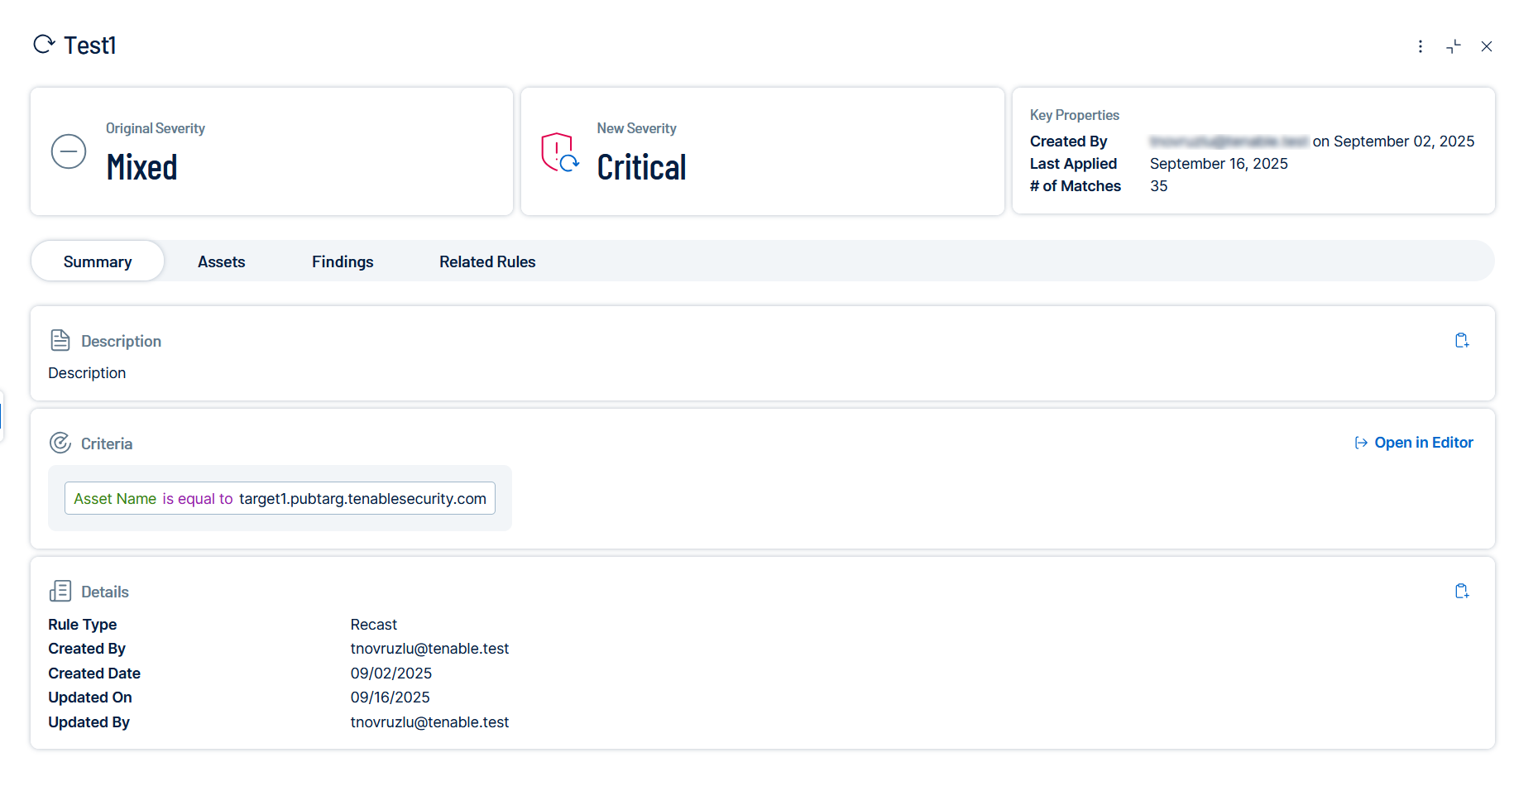
Task: Select the Asset Name criteria chip
Action: pyautogui.click(x=280, y=498)
